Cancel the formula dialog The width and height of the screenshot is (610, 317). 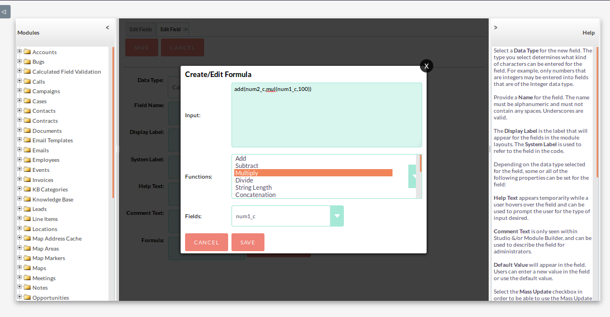(x=206, y=242)
